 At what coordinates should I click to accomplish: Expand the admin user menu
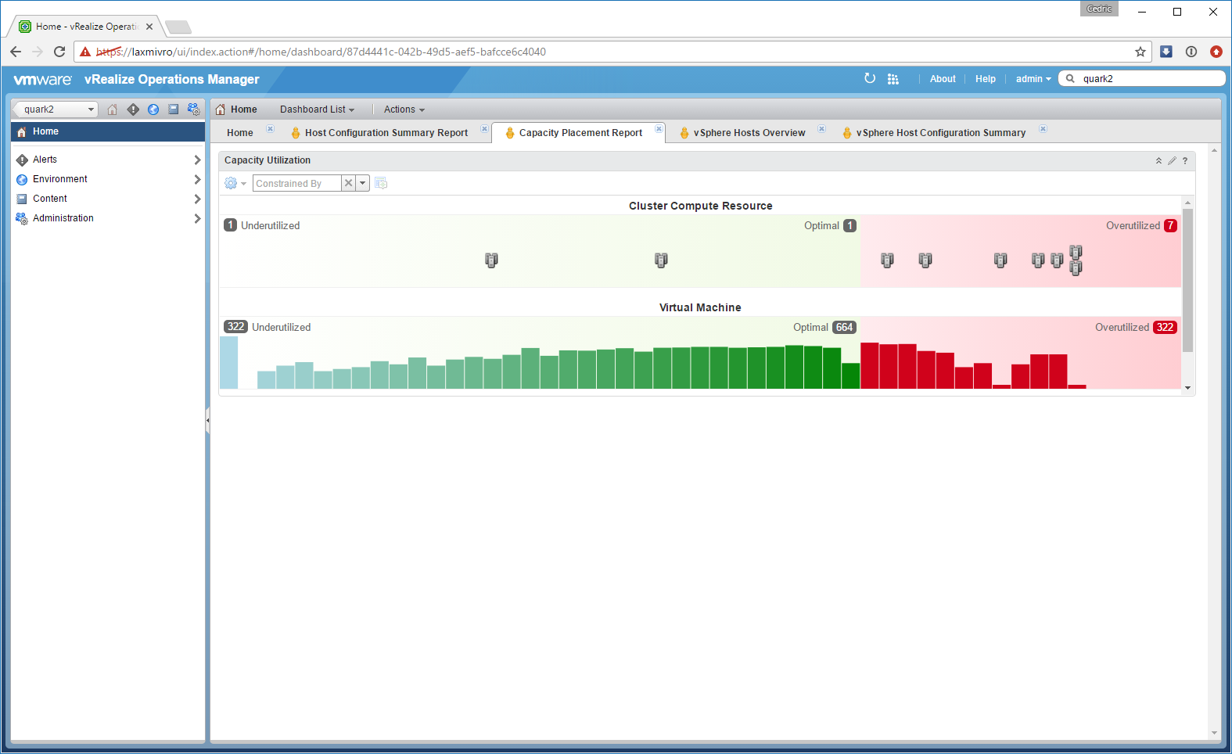1033,79
